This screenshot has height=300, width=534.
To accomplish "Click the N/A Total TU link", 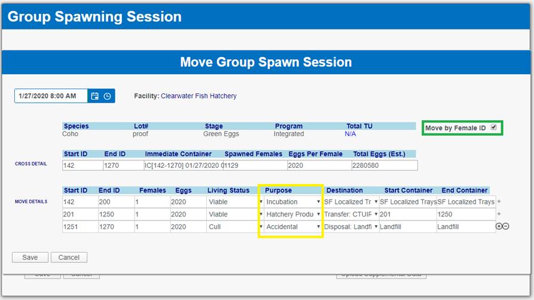I will [x=350, y=134].
